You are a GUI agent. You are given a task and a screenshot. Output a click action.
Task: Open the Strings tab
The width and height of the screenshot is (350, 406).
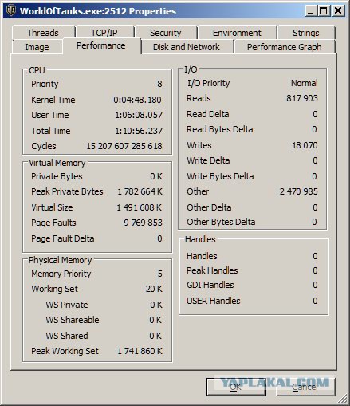tap(306, 33)
